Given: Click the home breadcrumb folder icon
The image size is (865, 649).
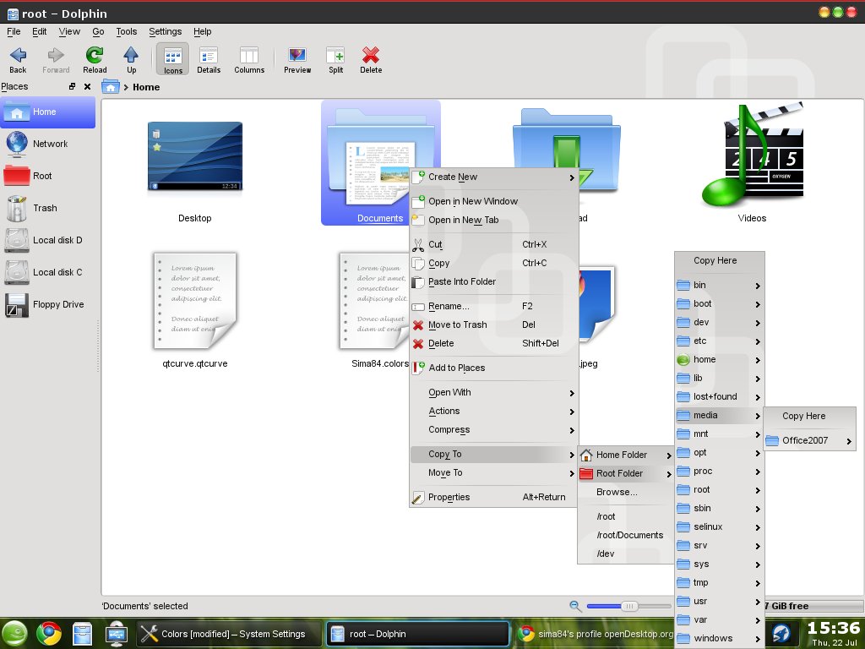Looking at the screenshot, I should tap(111, 87).
